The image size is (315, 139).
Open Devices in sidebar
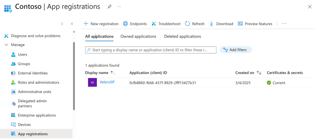pyautogui.click(x=21, y=125)
